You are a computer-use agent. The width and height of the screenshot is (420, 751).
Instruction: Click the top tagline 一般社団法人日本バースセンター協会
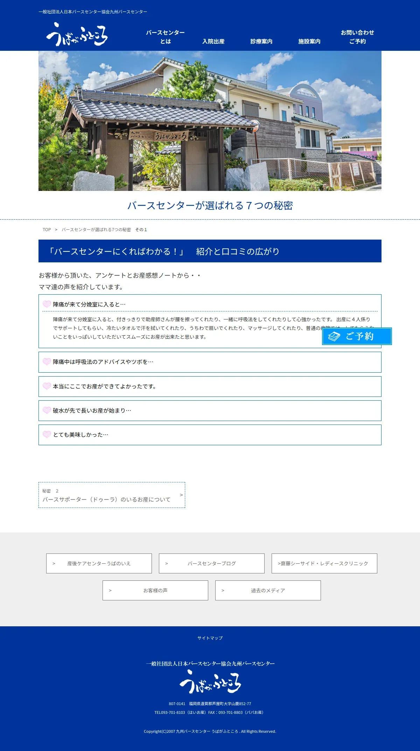pyautogui.click(x=93, y=12)
